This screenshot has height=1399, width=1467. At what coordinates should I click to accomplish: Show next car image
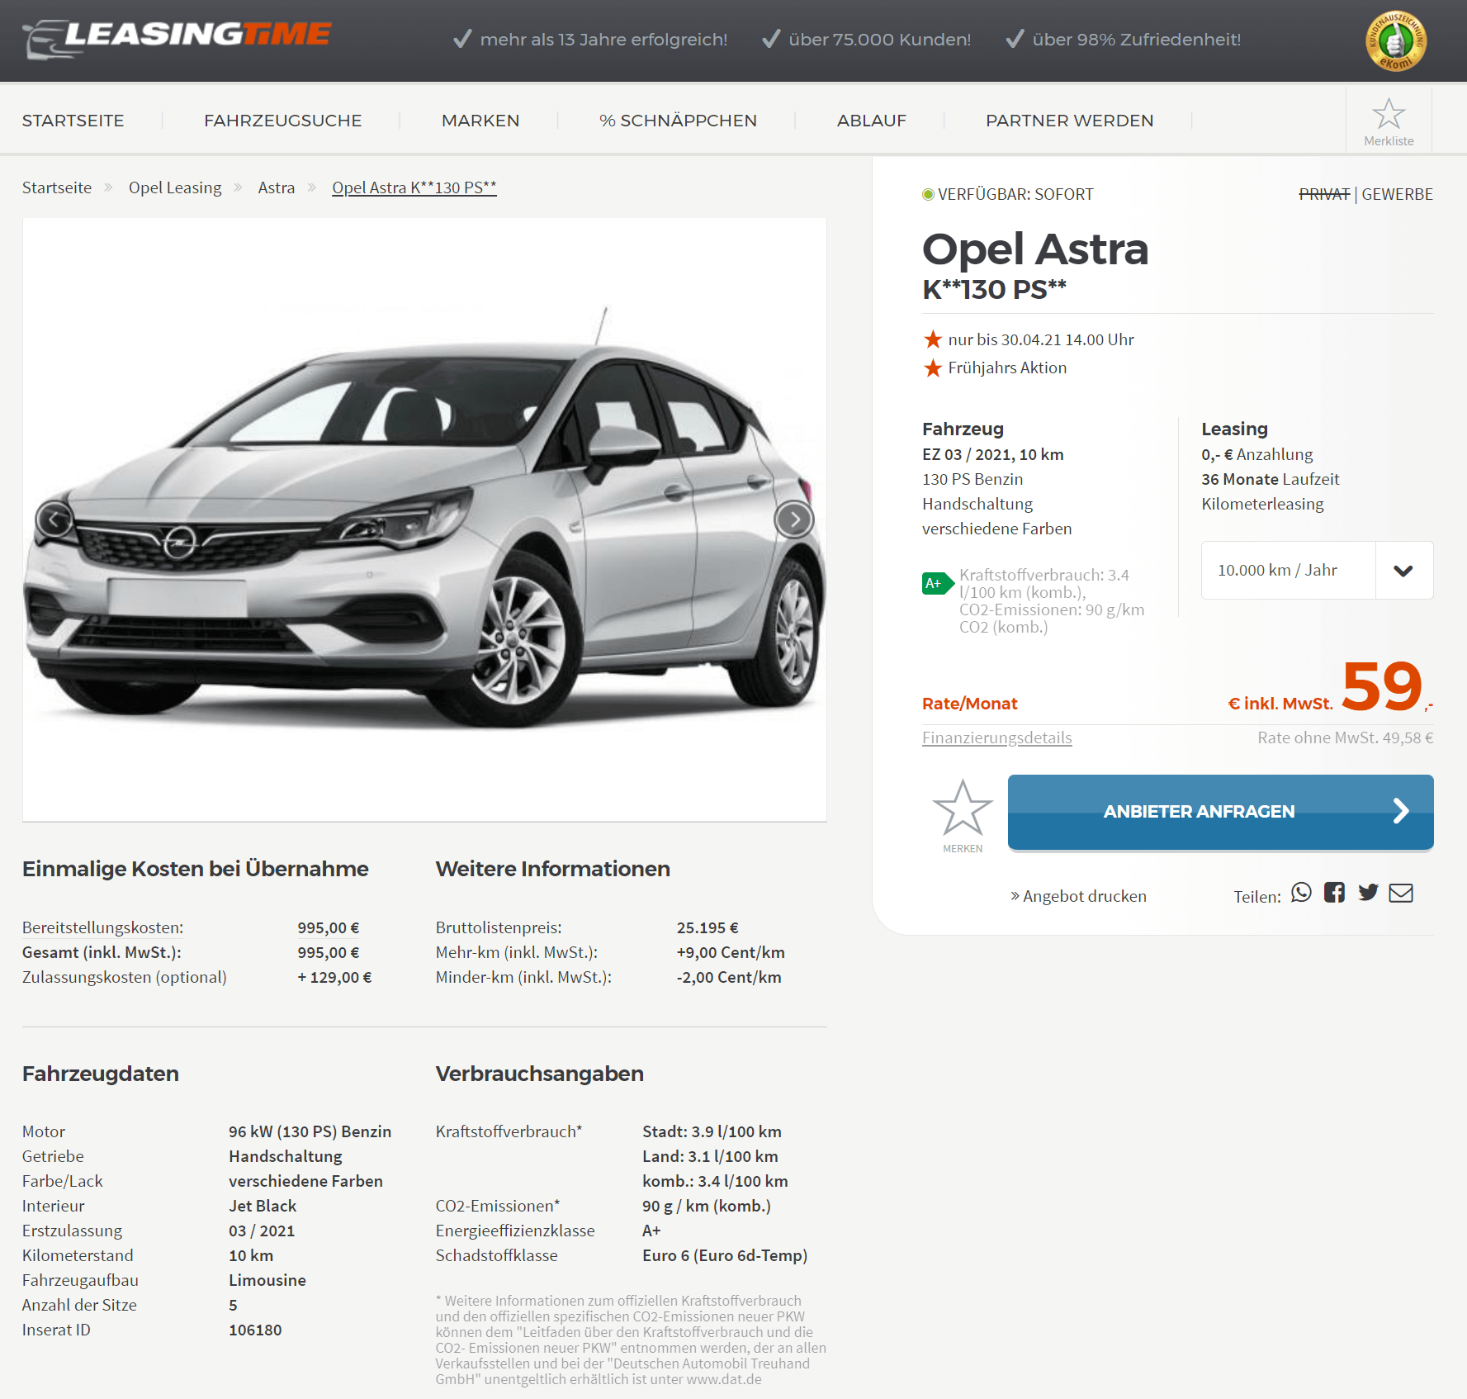pyautogui.click(x=794, y=519)
